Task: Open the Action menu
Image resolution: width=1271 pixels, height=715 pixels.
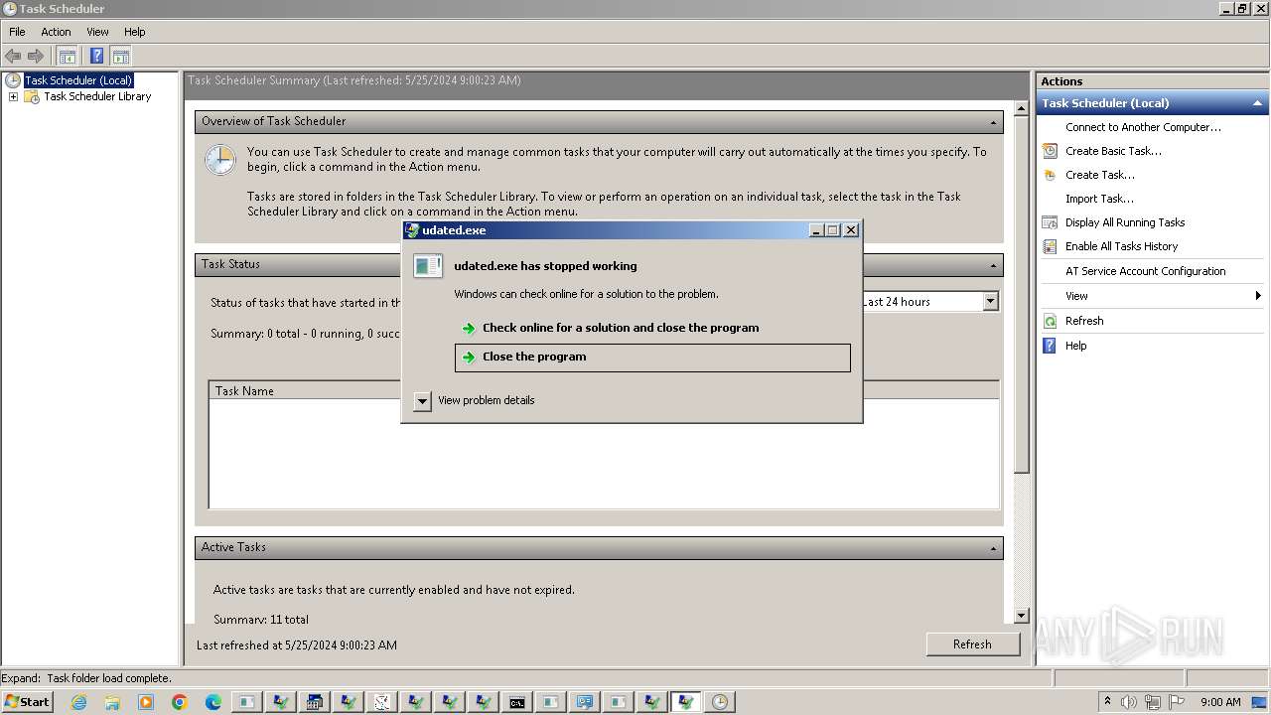Action: 56,32
